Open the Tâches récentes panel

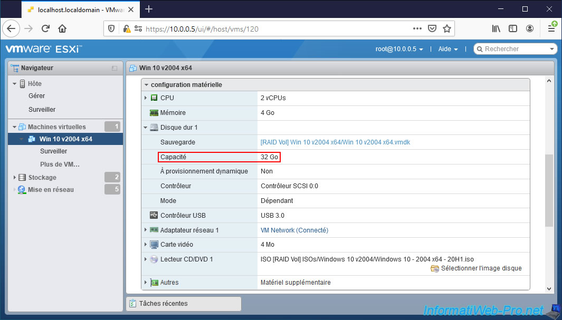pyautogui.click(x=184, y=304)
